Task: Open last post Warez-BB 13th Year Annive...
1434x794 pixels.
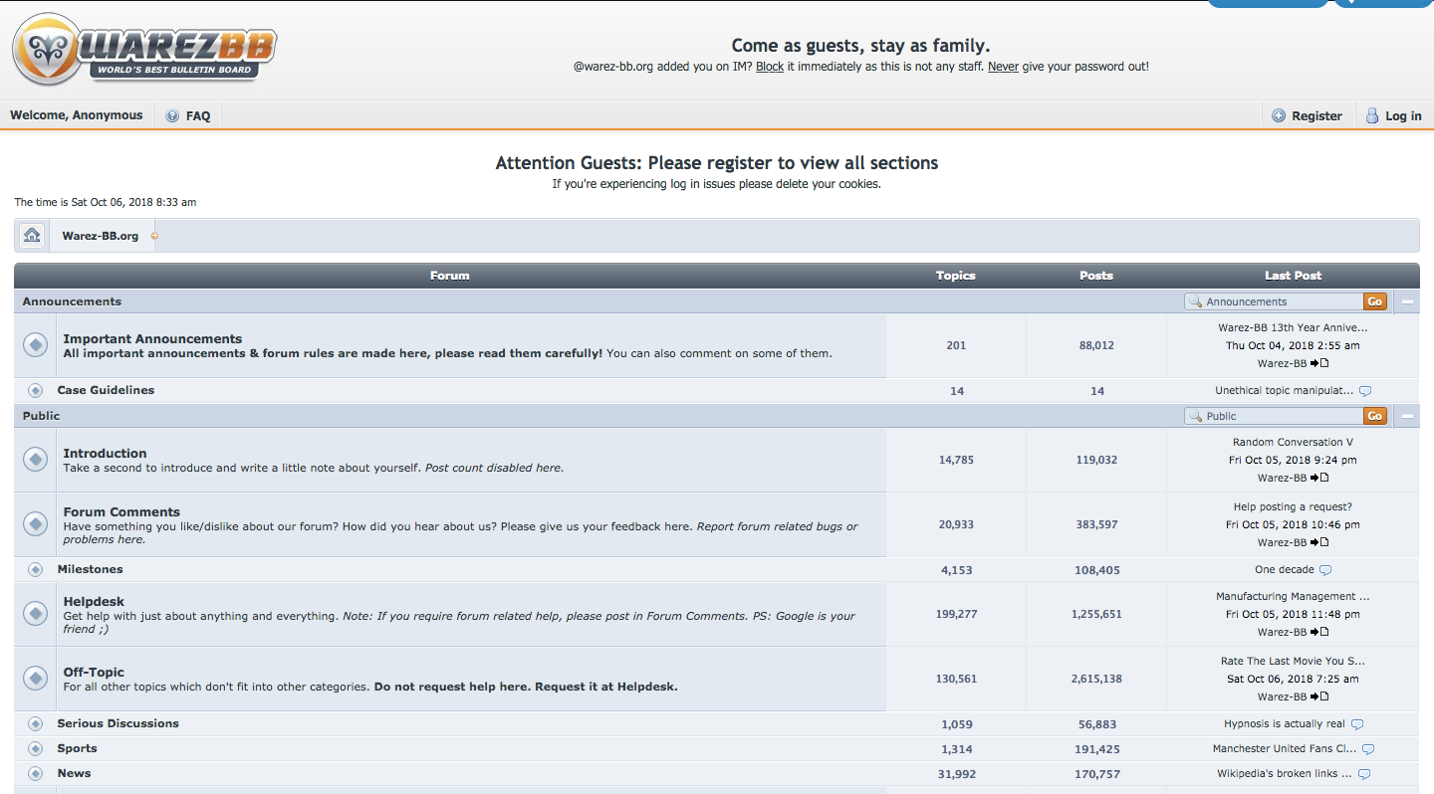Action: 1293,327
